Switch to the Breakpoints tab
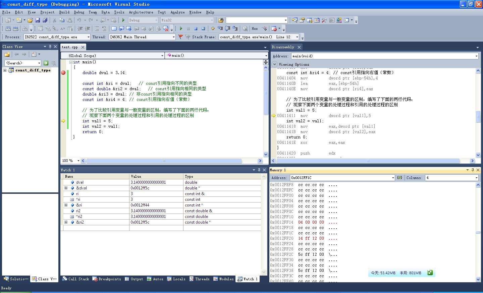Image resolution: width=483 pixels, height=293 pixels. [107, 279]
